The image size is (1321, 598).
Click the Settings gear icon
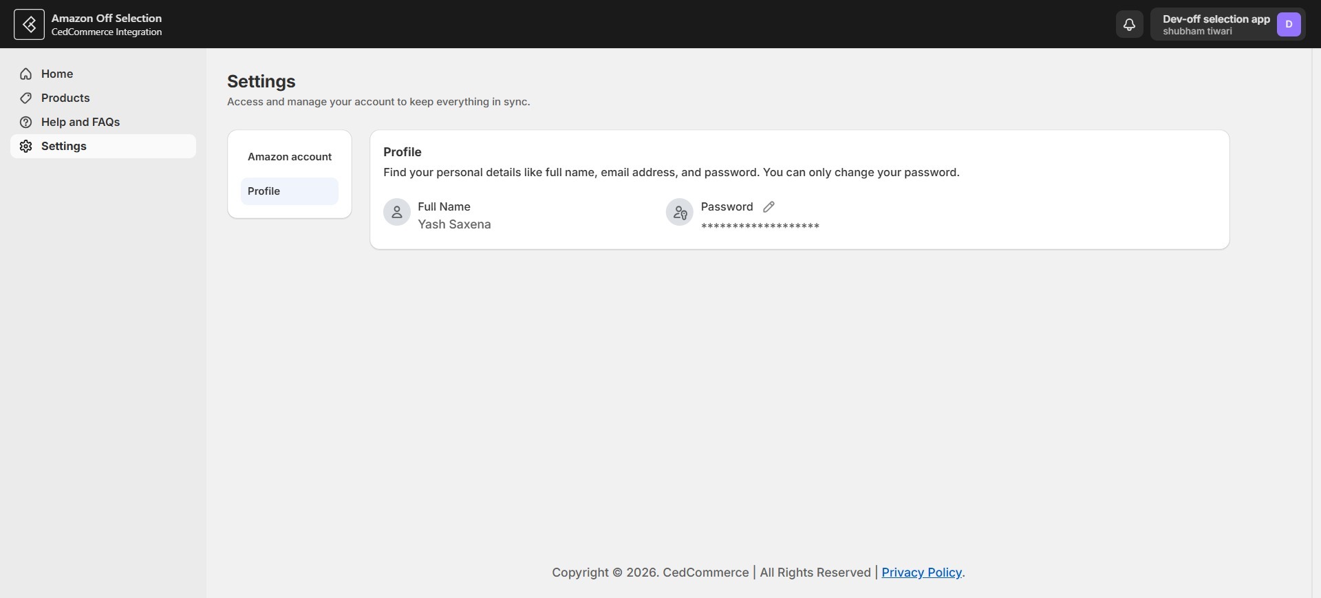coord(26,146)
